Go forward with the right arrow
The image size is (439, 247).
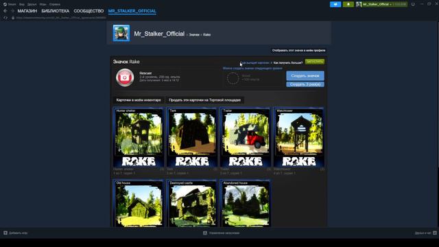click(x=12, y=11)
